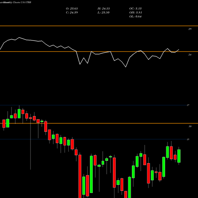Click the '29' price axis label

[x=190, y=29]
